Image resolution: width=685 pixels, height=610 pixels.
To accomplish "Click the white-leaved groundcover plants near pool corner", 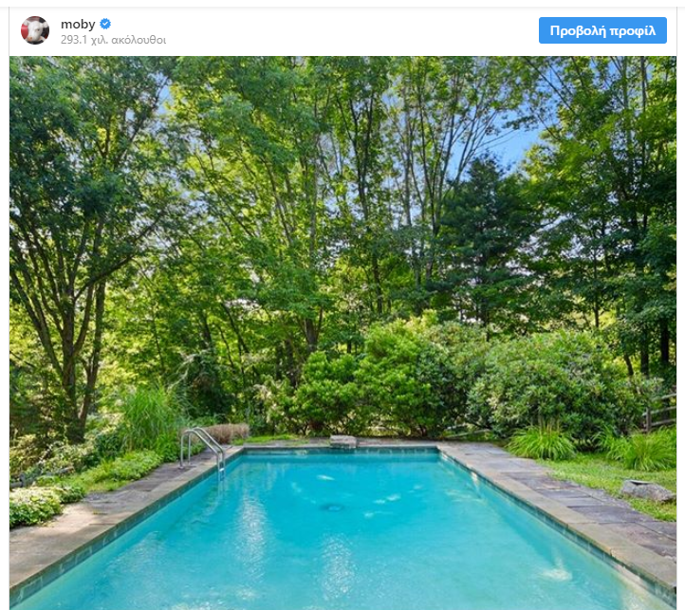I will [35, 505].
